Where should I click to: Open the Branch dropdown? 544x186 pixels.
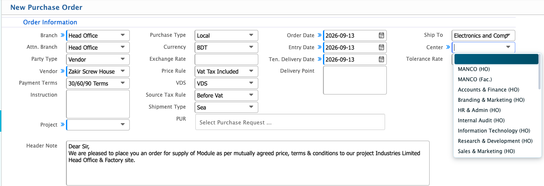tap(98, 35)
